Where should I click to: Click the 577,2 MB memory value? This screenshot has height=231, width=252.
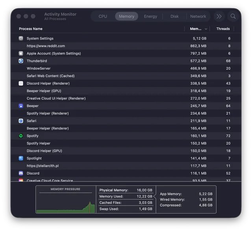click(198, 61)
